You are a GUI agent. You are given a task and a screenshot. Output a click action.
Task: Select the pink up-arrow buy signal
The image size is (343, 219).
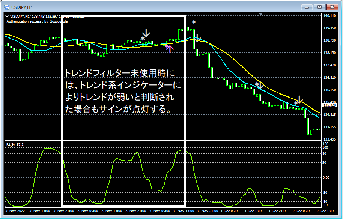point(169,48)
